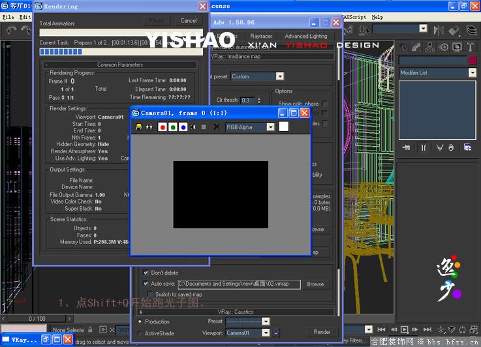Open the Viewport Camera01 dropdown

(266, 333)
